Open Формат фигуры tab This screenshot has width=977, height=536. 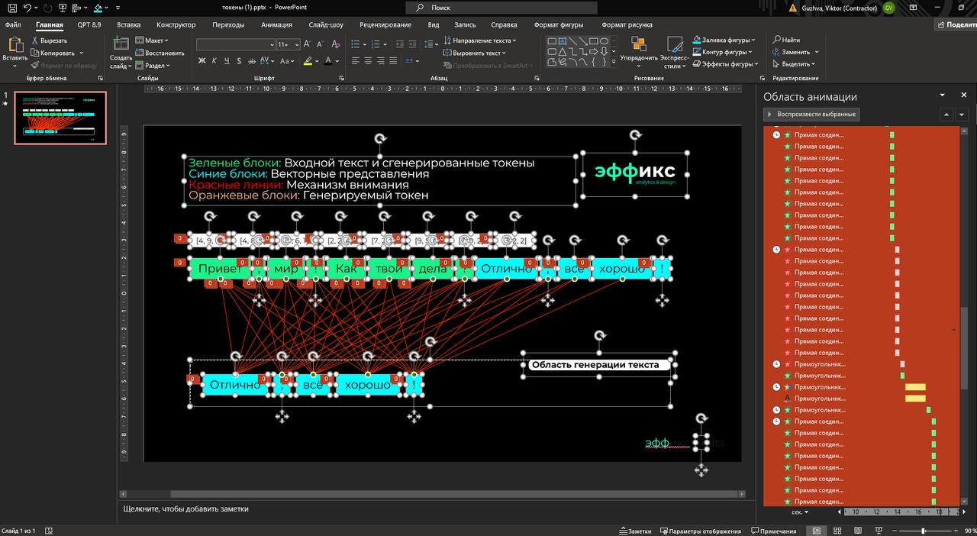[x=559, y=24]
